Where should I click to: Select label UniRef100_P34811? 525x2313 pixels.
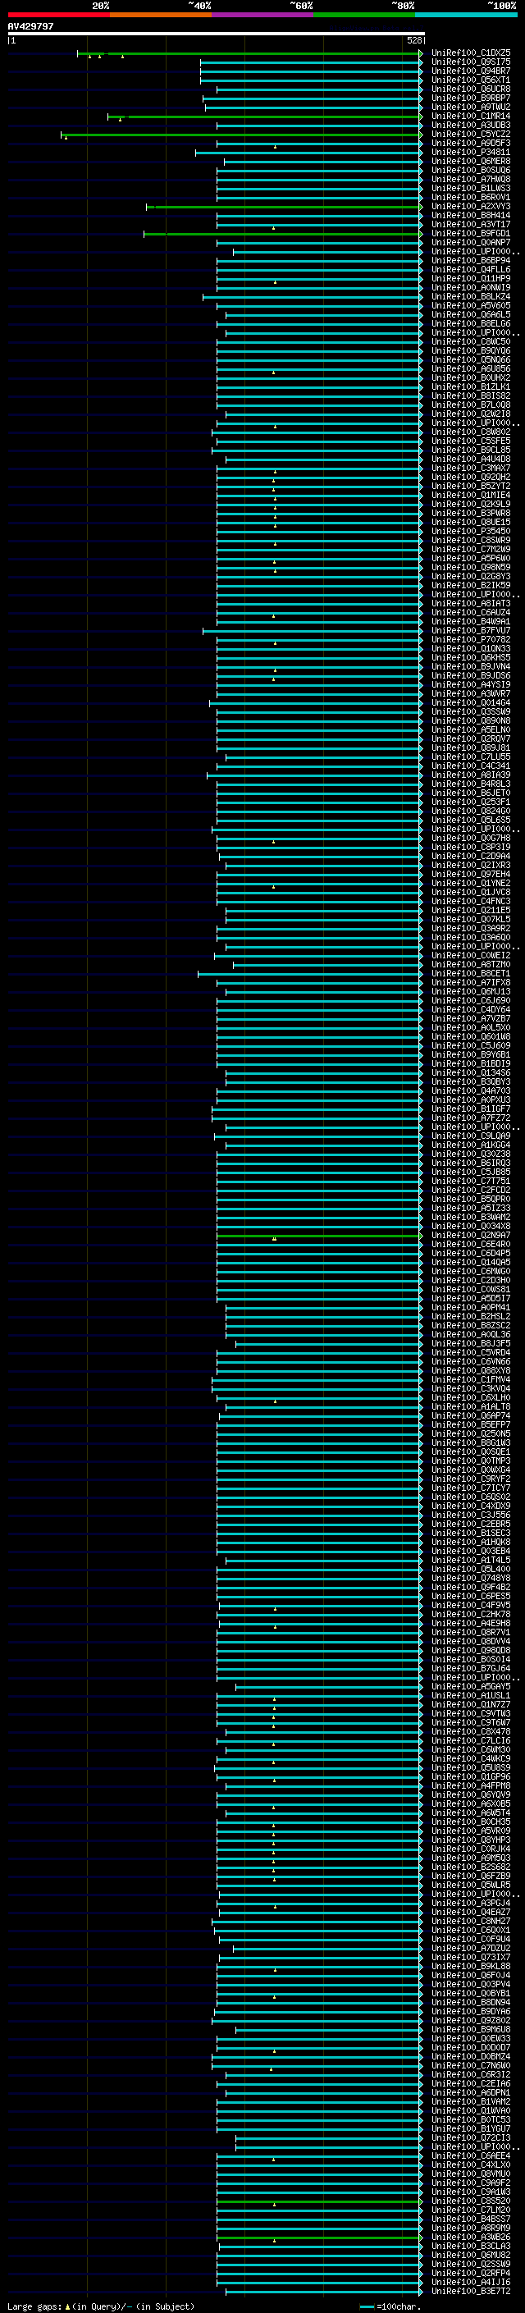[x=471, y=153]
